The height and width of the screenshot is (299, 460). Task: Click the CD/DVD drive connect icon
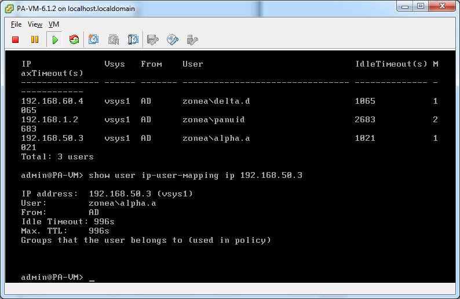tap(173, 39)
